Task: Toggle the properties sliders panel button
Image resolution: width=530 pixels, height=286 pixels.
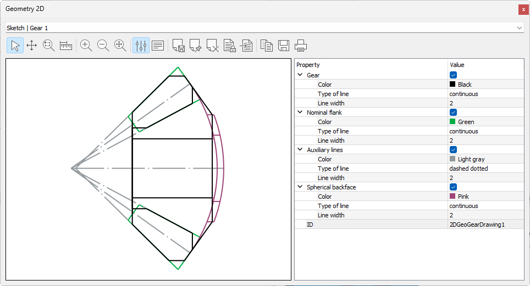Action: (141, 46)
